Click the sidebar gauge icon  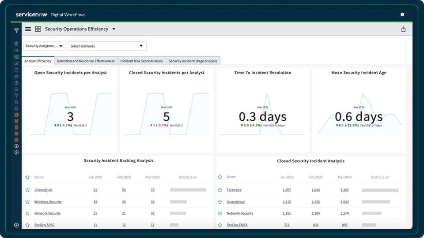[x=16, y=51]
